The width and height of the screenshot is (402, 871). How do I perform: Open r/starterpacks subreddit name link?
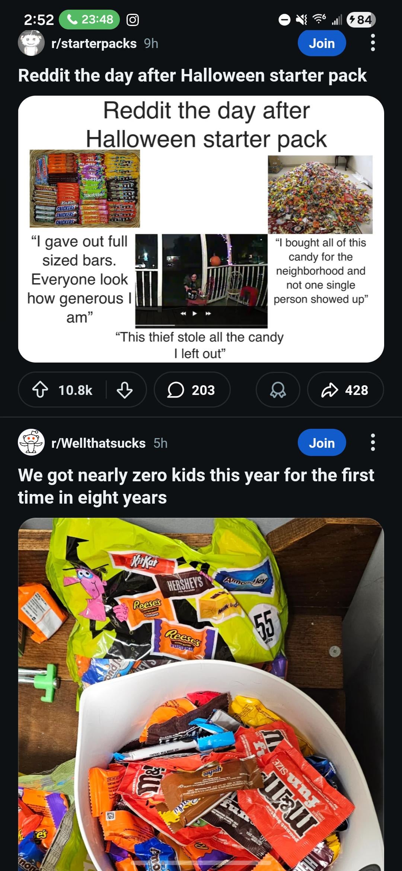tap(94, 44)
